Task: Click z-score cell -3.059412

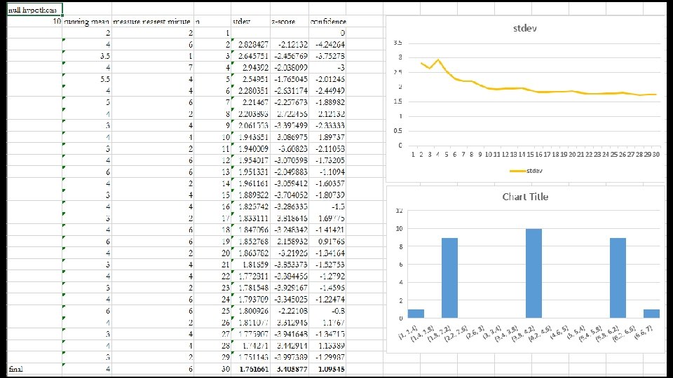Action: [x=290, y=183]
